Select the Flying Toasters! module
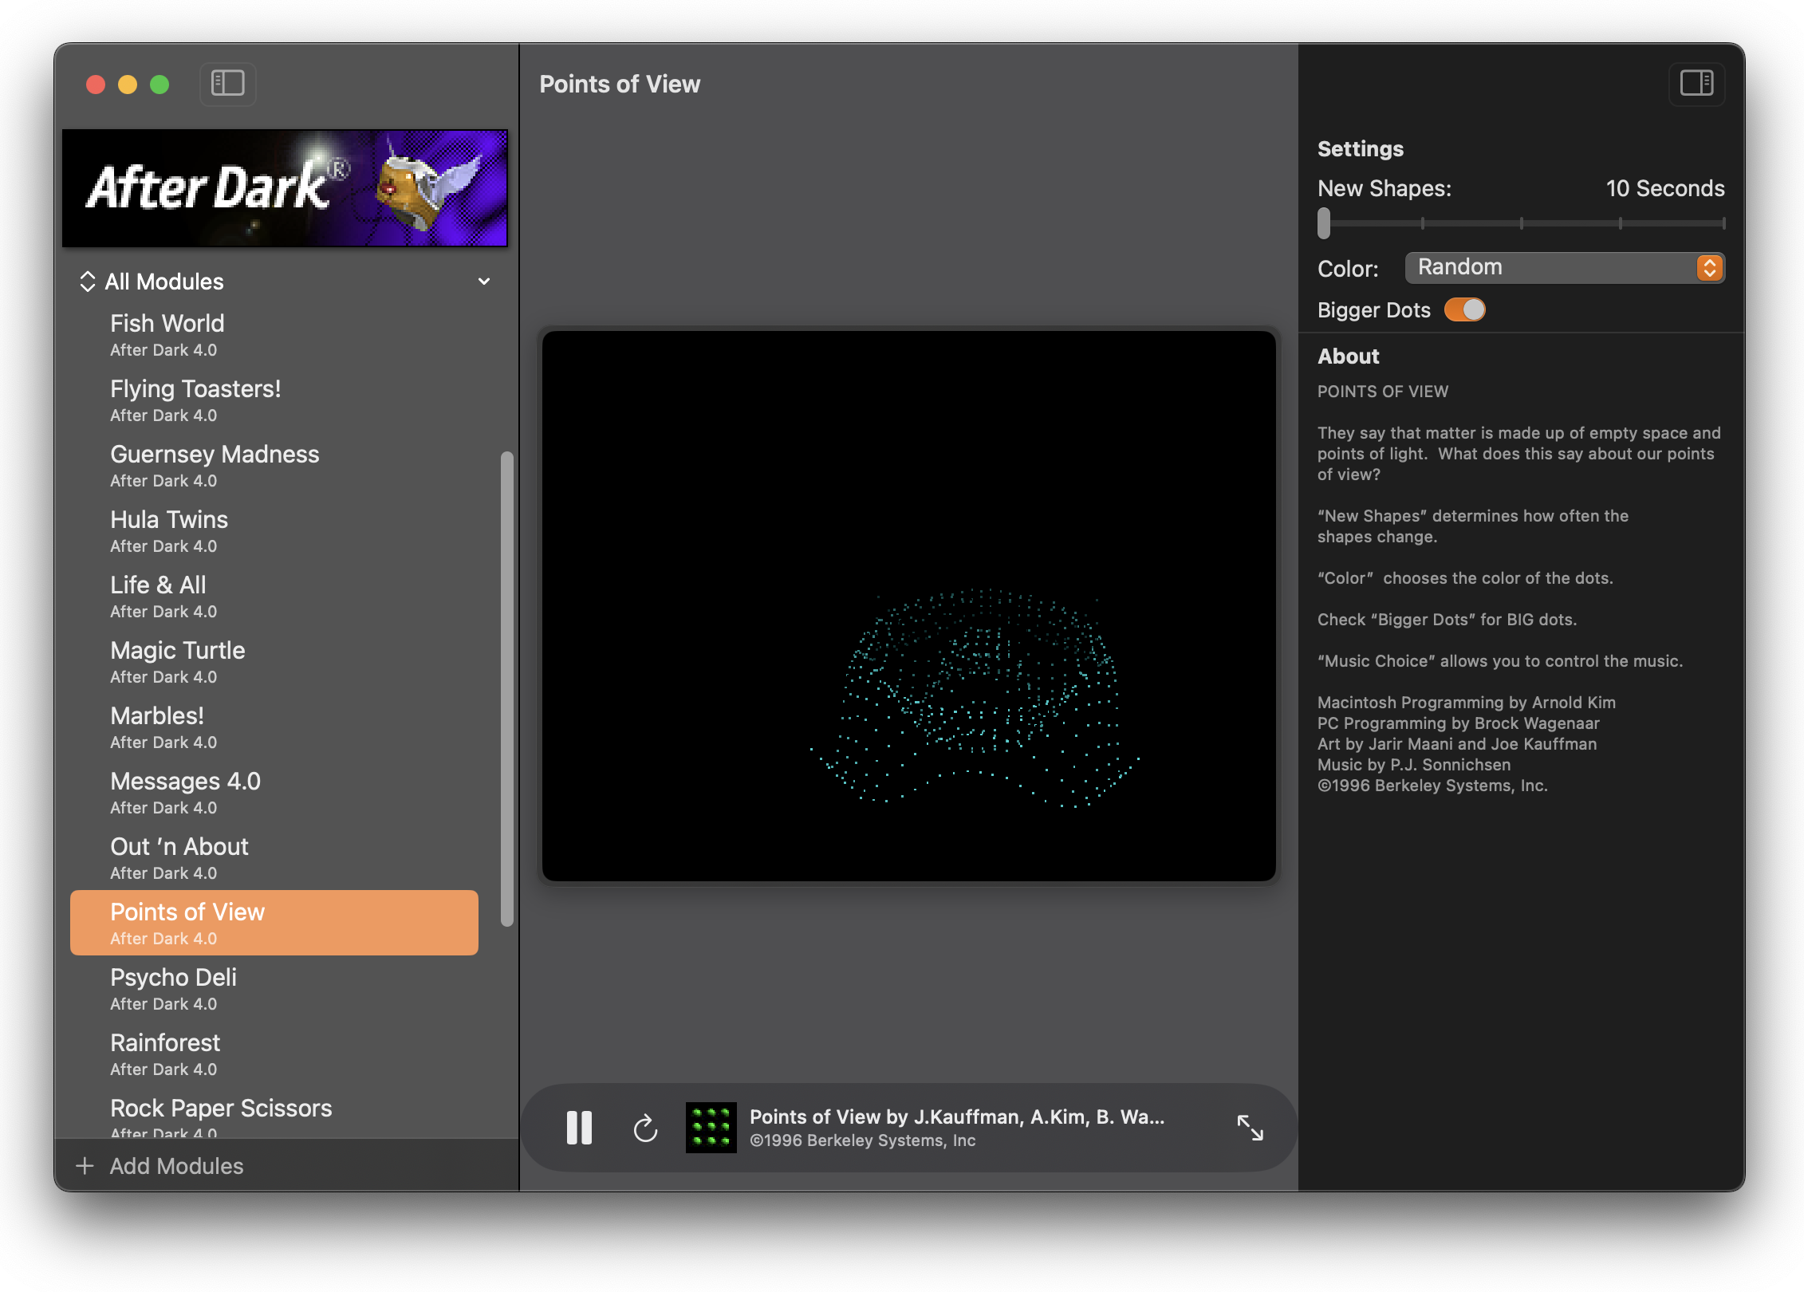 (x=274, y=400)
